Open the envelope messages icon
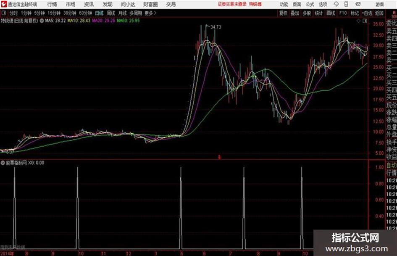The width and height of the screenshot is (397, 256). tap(358, 4)
